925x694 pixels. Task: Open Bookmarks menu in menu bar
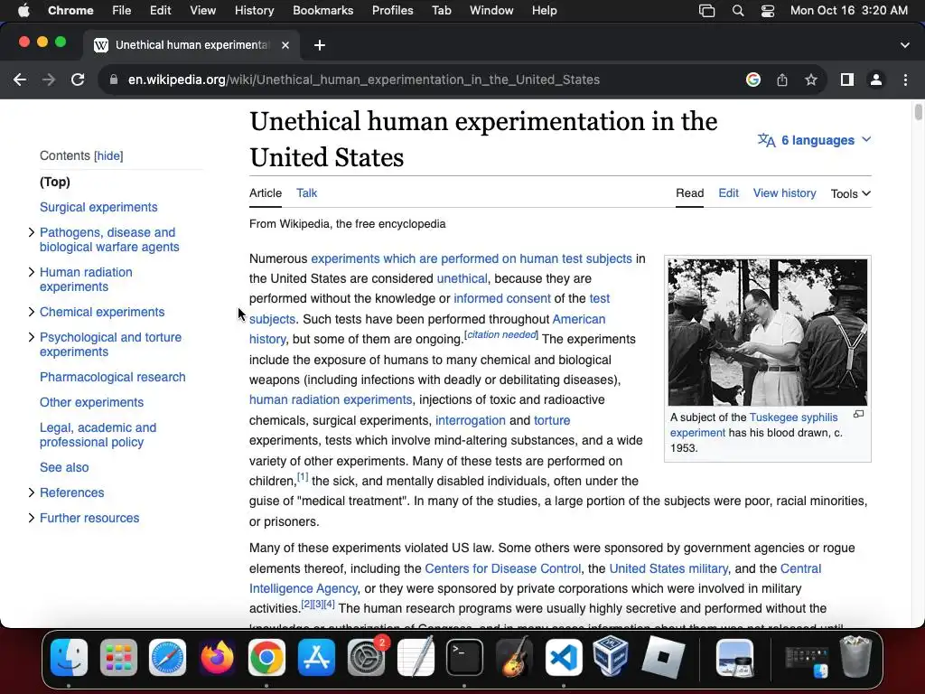click(323, 11)
